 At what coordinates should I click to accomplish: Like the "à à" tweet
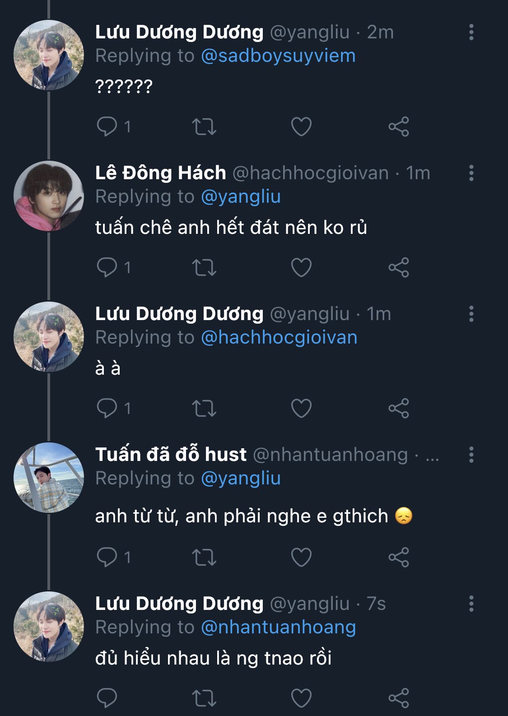(301, 408)
